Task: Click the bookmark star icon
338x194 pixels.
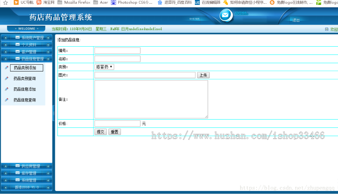Action: [x=6, y=3]
